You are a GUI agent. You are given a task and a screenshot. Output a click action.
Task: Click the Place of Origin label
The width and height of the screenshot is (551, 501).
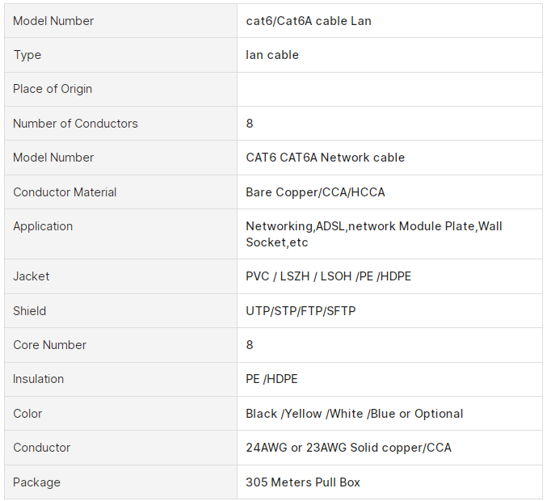[53, 89]
